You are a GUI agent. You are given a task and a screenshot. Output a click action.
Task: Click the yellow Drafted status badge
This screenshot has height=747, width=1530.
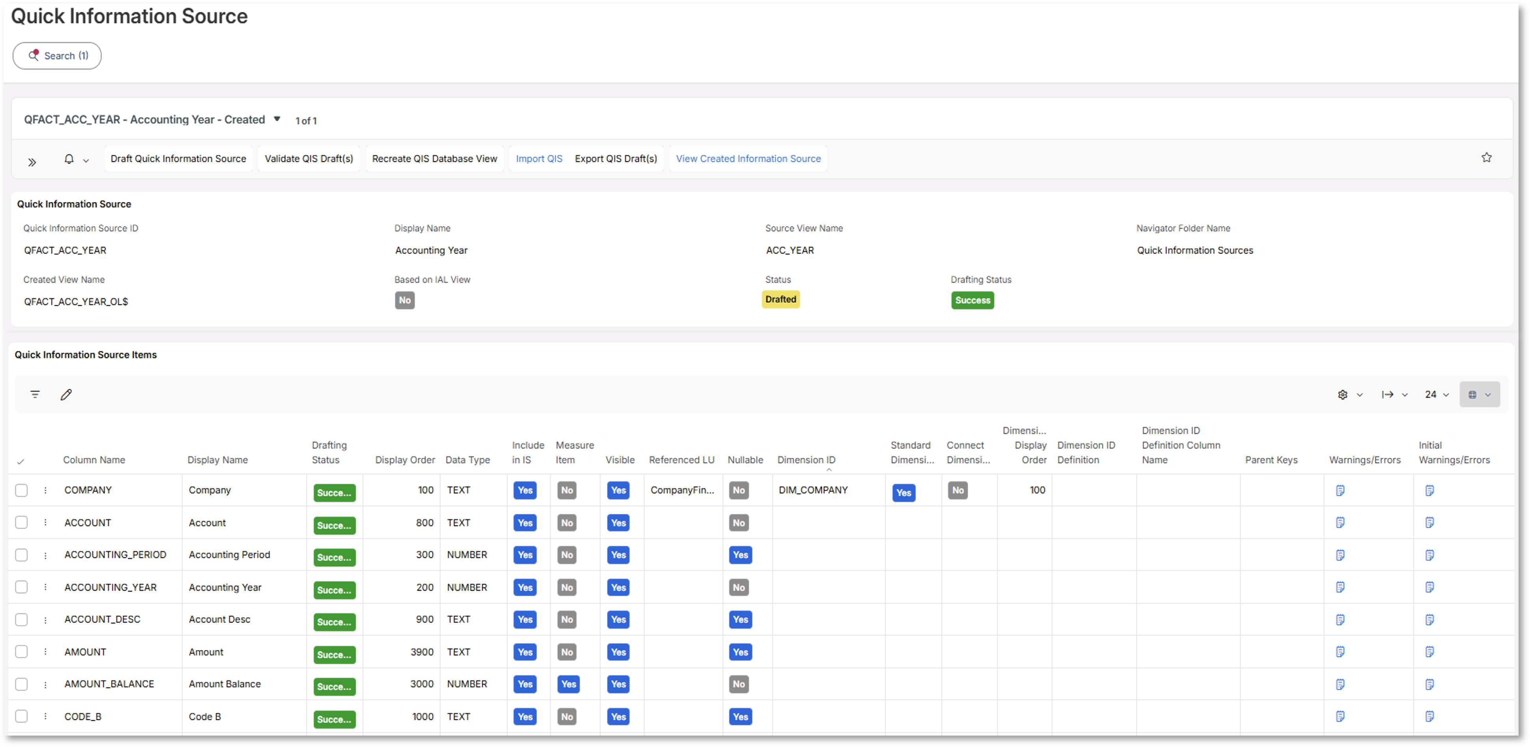click(x=780, y=299)
